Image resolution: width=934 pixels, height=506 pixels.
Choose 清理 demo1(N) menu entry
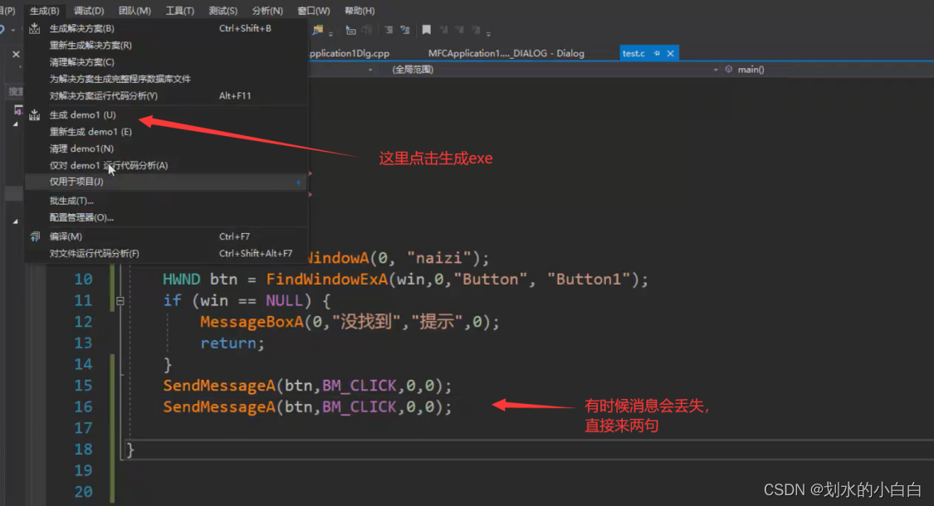165,148
